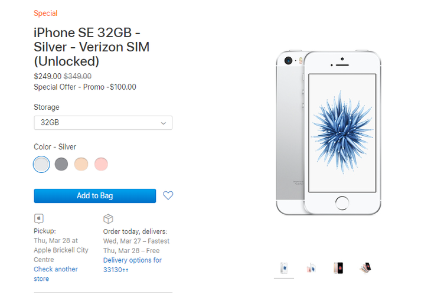The height and width of the screenshot is (298, 431).
Task: Open the Storage dropdown showing 32GB
Action: click(x=103, y=123)
